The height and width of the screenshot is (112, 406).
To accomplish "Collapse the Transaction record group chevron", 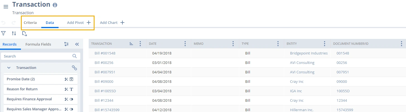I will click(x=9, y=68).
